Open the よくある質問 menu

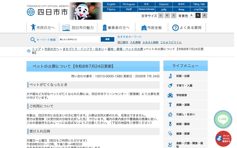(187, 28)
